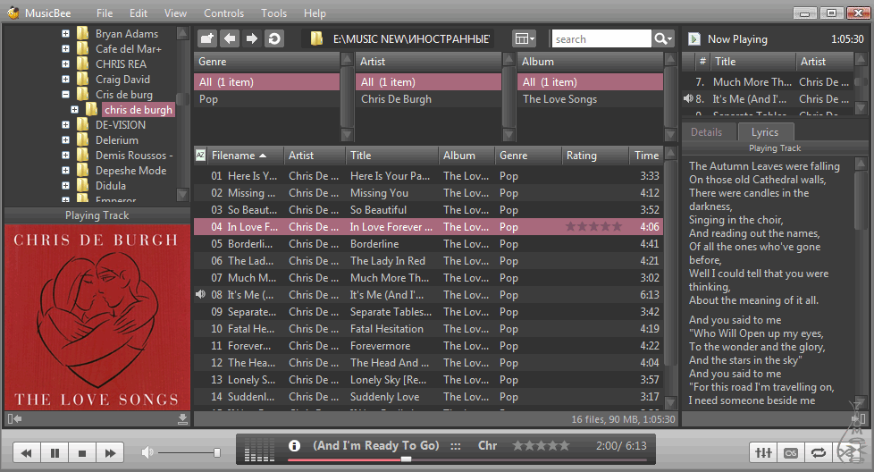Toggle last.fm scrobbling icon
Image resolution: width=874 pixels, height=472 pixels.
pos(790,452)
